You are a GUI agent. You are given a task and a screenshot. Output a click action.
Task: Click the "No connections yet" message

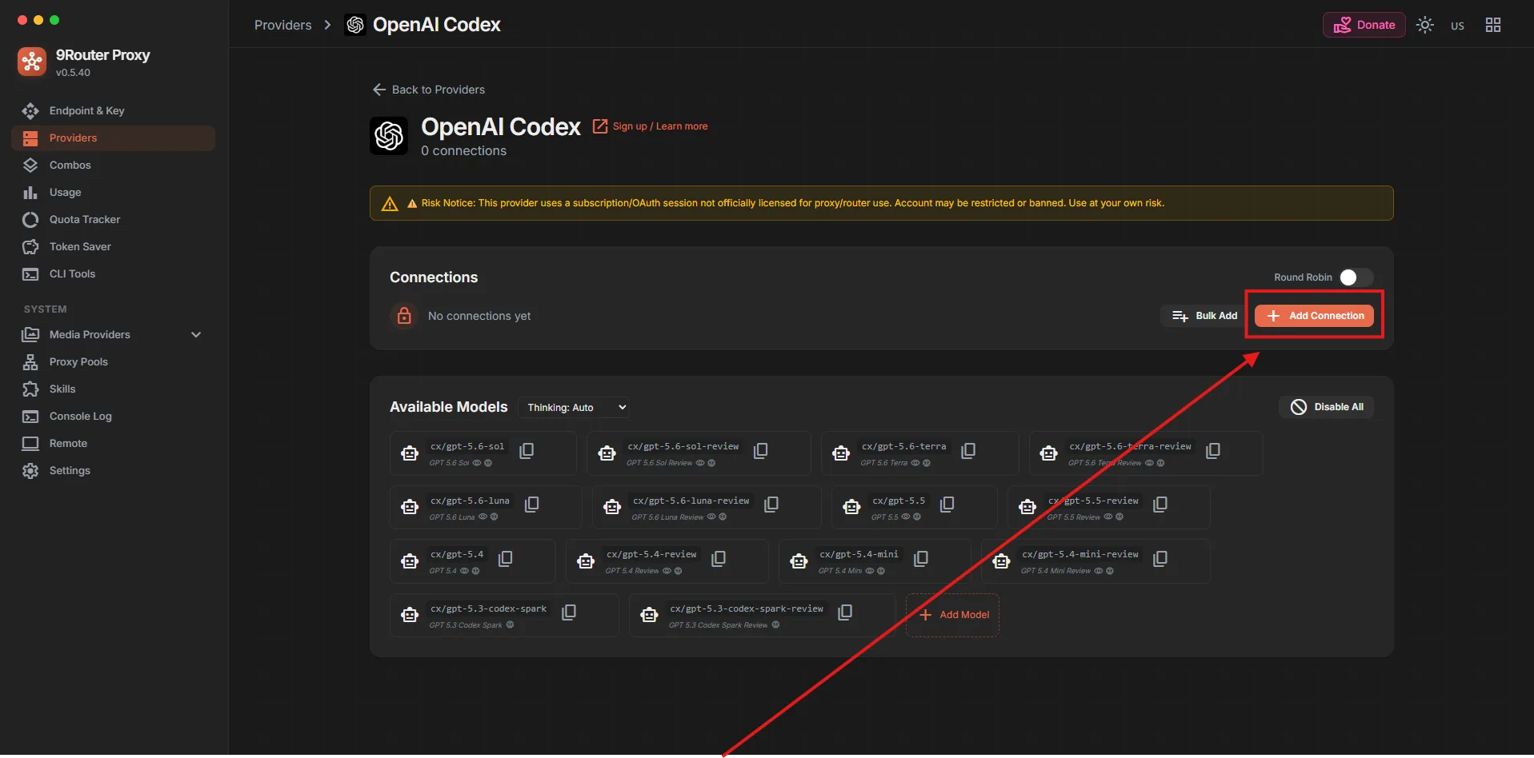click(479, 316)
